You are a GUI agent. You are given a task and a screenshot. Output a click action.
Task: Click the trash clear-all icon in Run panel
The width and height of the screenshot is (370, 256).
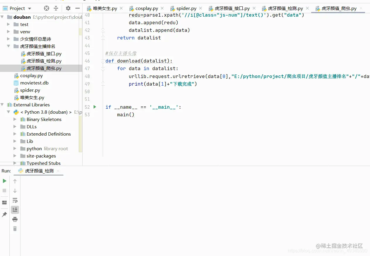(x=15, y=229)
